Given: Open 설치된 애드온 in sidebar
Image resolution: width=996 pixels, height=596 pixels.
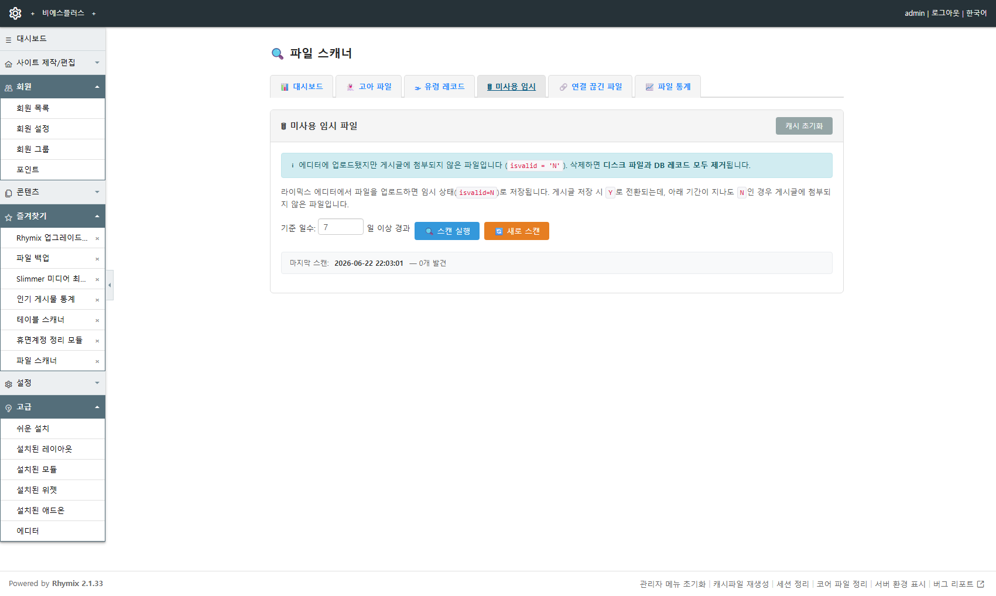Looking at the screenshot, I should click(x=53, y=511).
